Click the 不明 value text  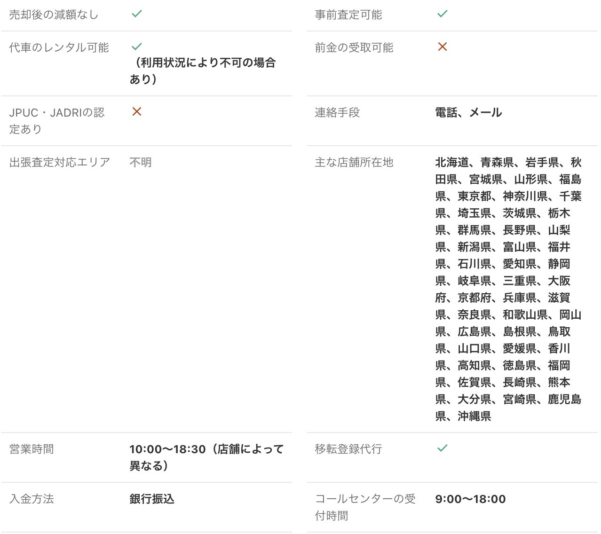pos(141,162)
